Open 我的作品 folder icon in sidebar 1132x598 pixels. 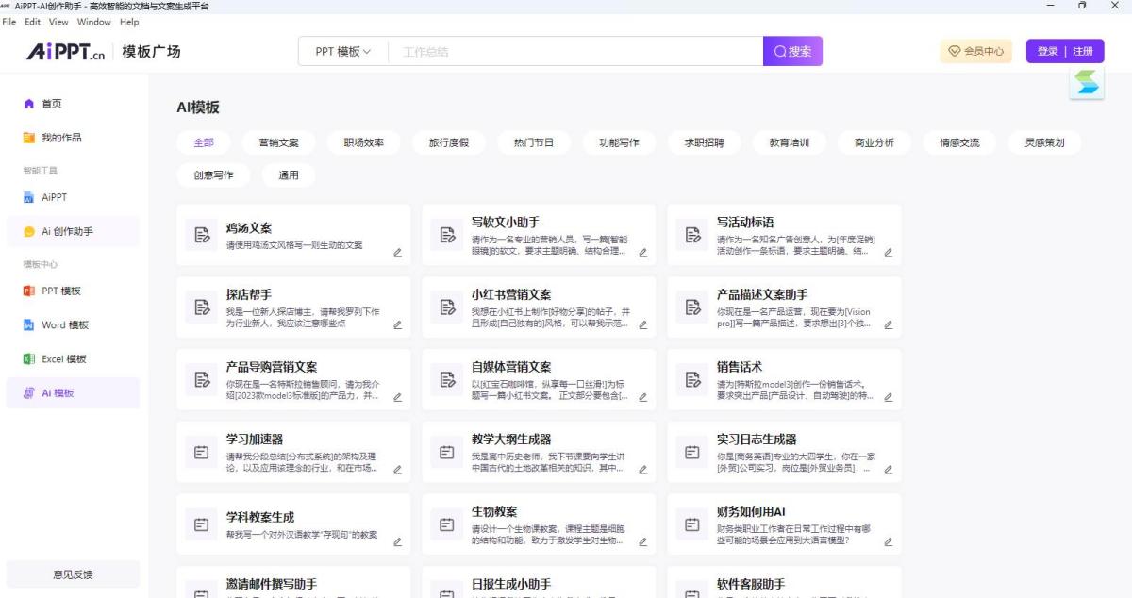29,138
